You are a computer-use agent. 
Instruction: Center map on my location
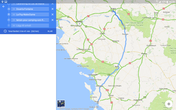click(169, 104)
